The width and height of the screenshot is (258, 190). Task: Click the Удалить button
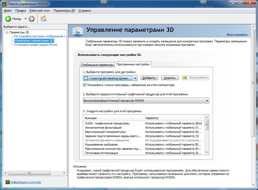pos(170,78)
